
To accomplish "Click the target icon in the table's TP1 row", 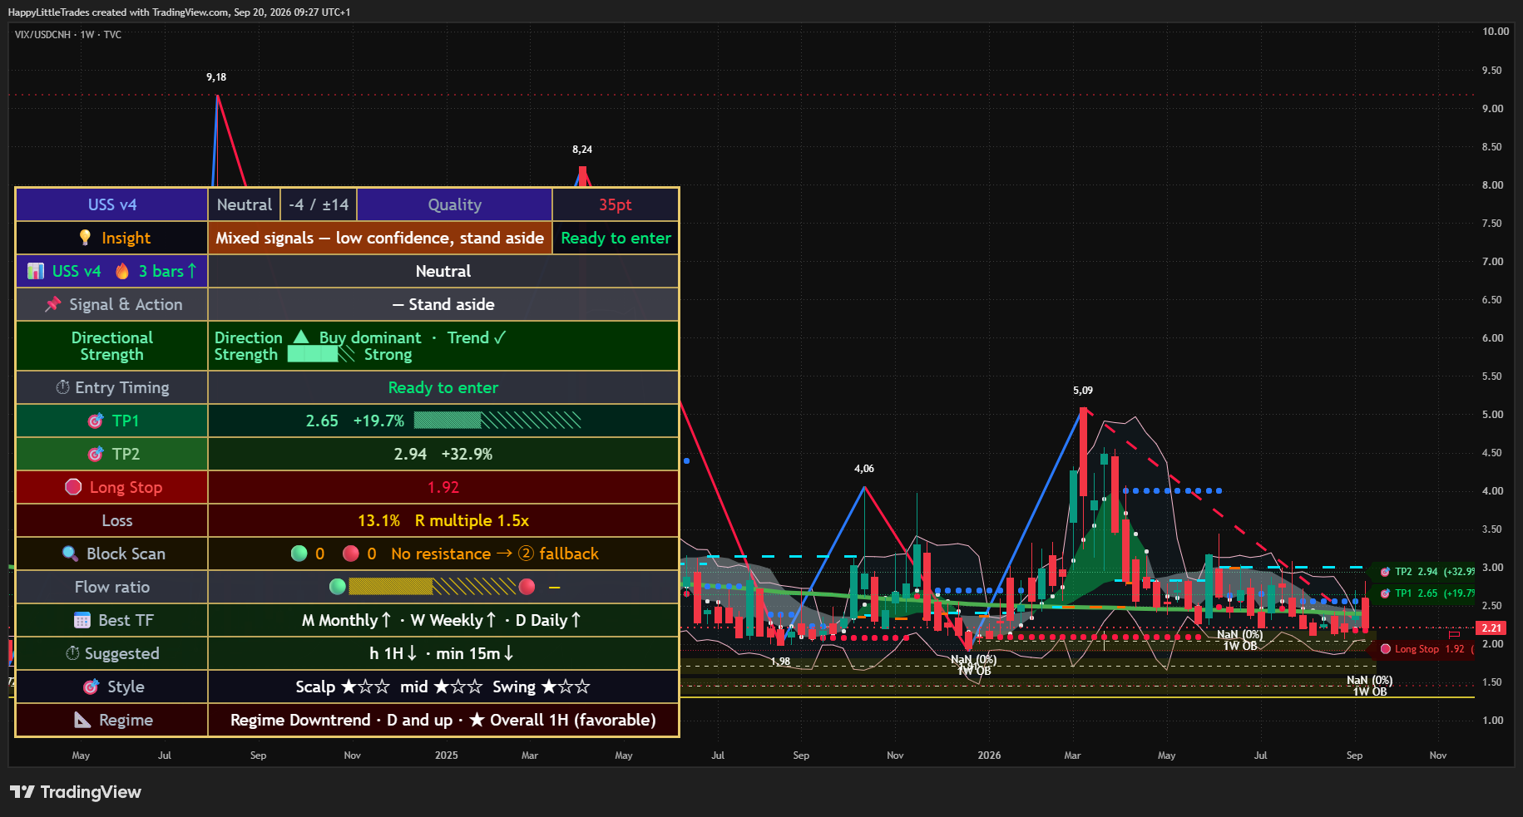I will [96, 421].
